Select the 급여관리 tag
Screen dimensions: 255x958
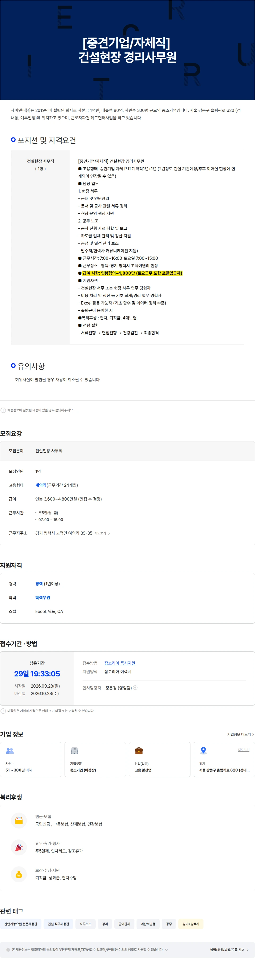click(124, 924)
